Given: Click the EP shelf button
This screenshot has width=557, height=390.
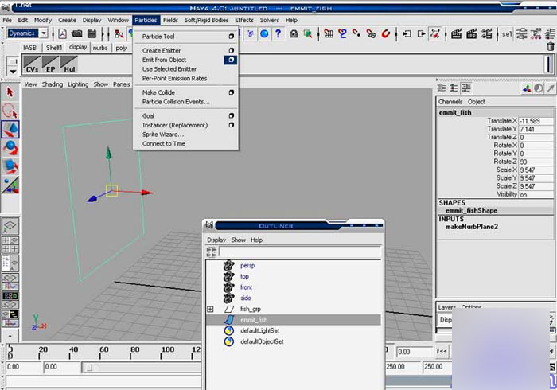Looking at the screenshot, I should (x=50, y=64).
